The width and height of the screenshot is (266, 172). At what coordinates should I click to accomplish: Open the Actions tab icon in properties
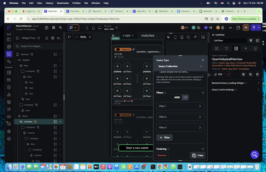point(226,48)
